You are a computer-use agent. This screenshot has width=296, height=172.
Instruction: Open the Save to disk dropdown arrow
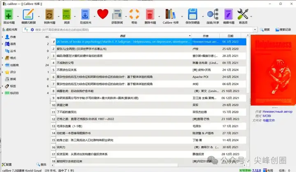(x=203, y=16)
